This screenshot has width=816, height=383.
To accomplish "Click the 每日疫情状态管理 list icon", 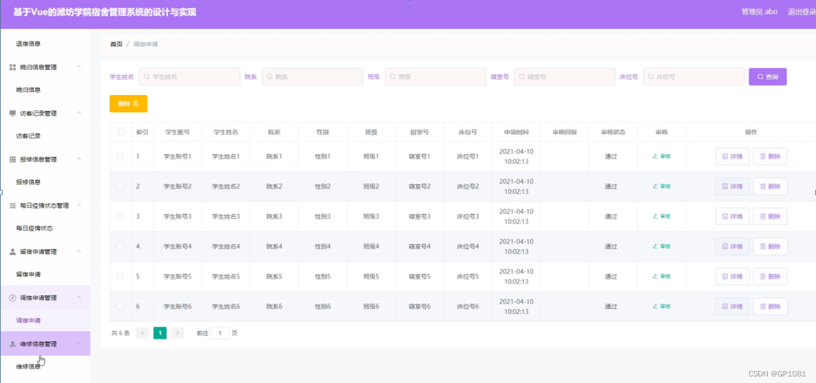I will point(11,205).
